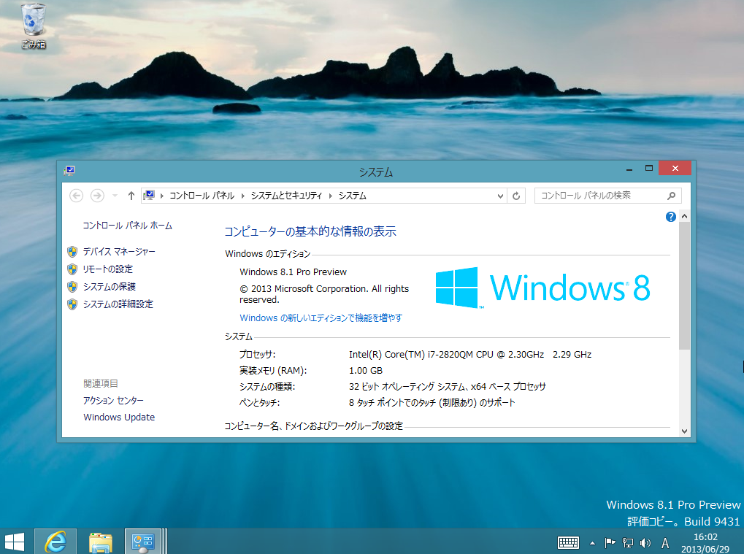Open システムの詳細設定 link
This screenshot has width=744, height=554.
[x=118, y=304]
